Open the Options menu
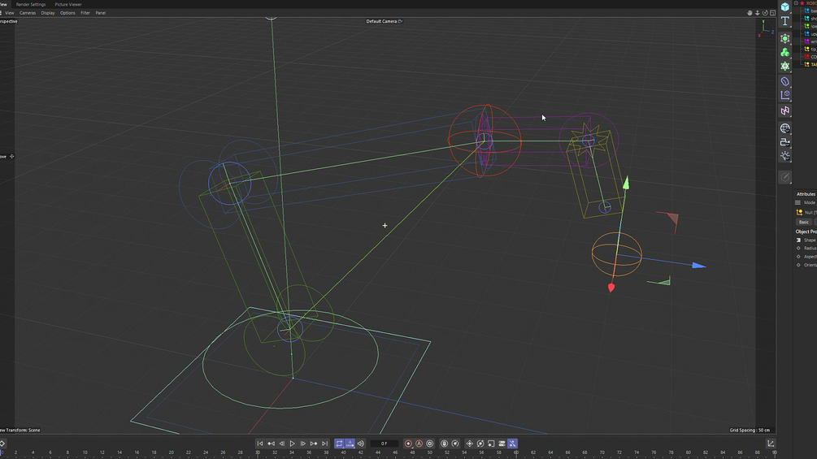817x459 pixels. pos(67,13)
